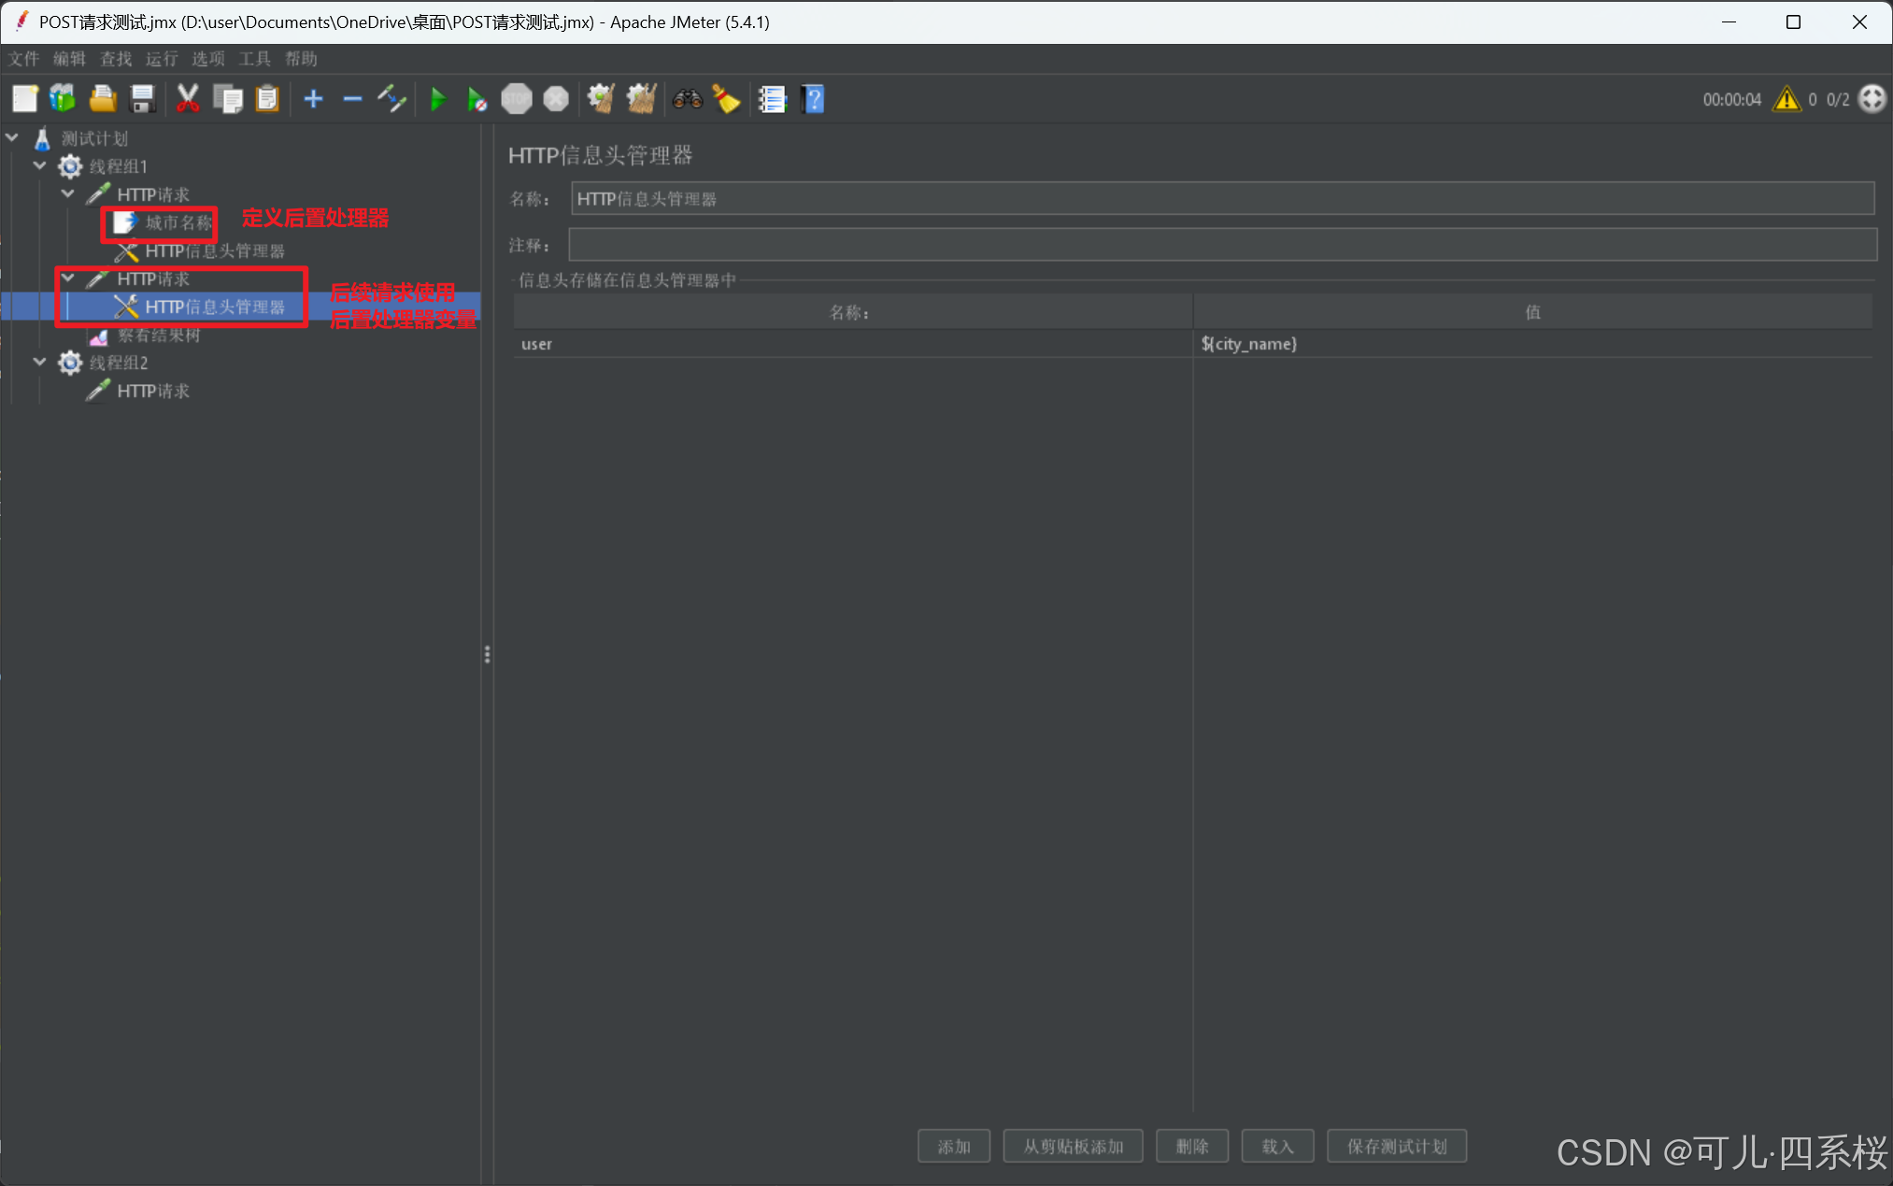The height and width of the screenshot is (1186, 1893).
Task: Collapse the 测试计划 root node
Action: point(12,138)
